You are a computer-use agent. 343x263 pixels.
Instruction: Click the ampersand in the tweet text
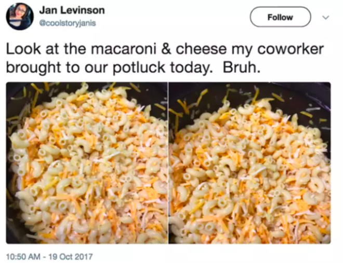click(x=166, y=49)
